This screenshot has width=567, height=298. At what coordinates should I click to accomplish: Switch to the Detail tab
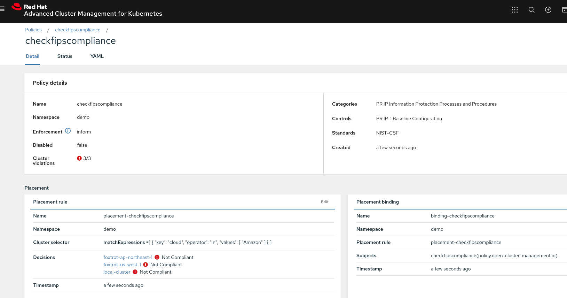point(32,56)
